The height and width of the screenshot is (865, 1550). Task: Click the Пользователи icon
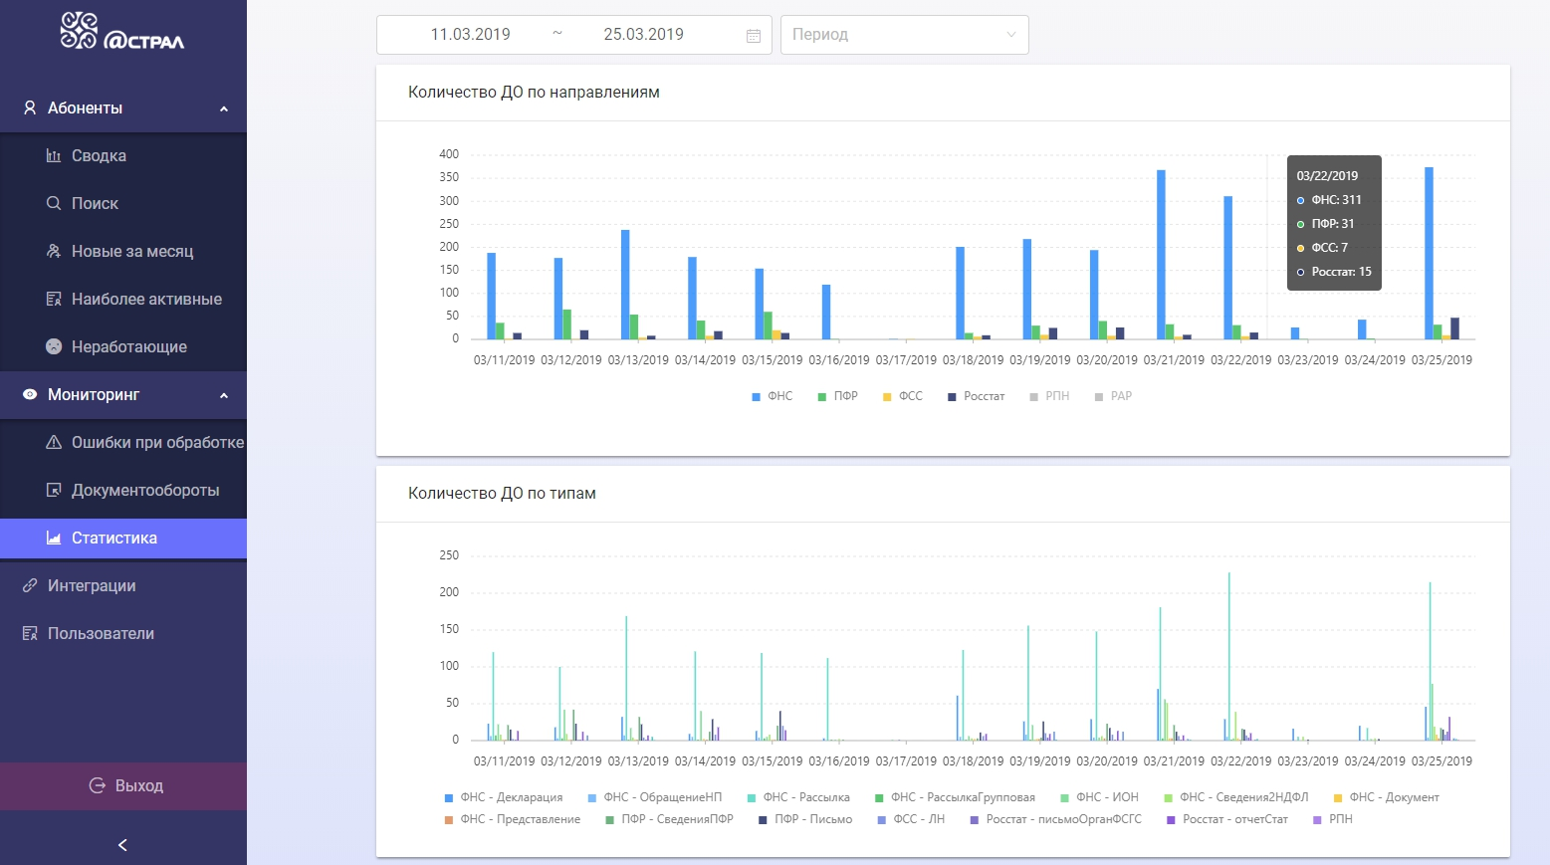[30, 633]
